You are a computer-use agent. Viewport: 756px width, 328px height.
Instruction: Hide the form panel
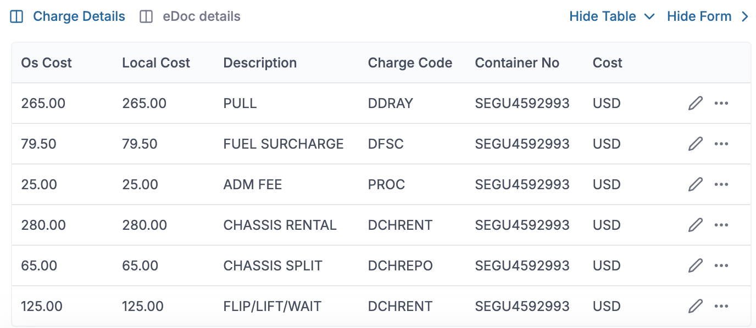[x=708, y=16]
